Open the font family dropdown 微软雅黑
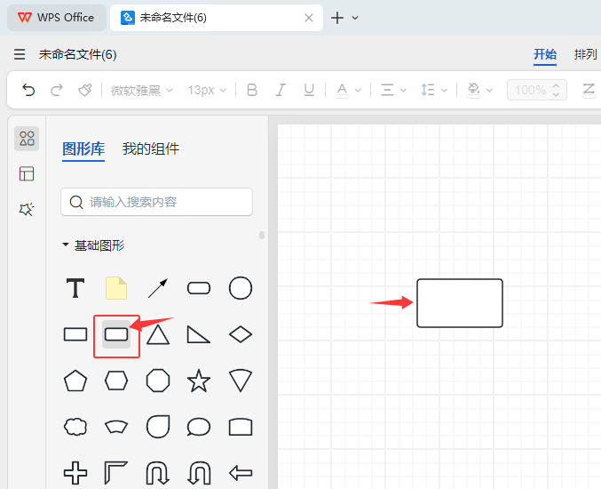Screen dimensions: 601x489 point(142,90)
